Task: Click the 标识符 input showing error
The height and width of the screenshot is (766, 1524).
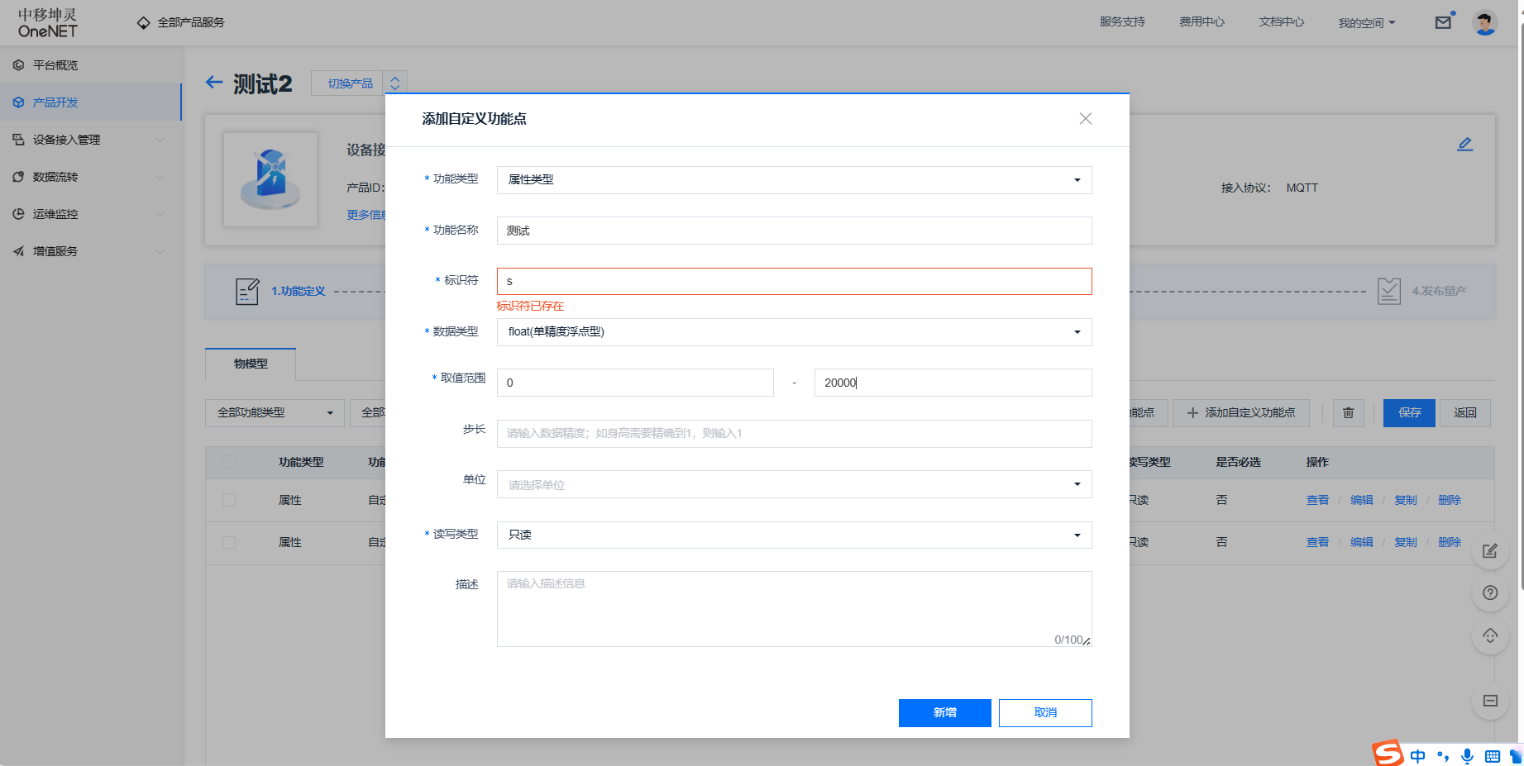Action: pos(793,281)
